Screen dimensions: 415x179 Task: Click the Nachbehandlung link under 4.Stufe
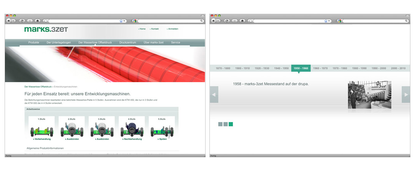pos(132,139)
